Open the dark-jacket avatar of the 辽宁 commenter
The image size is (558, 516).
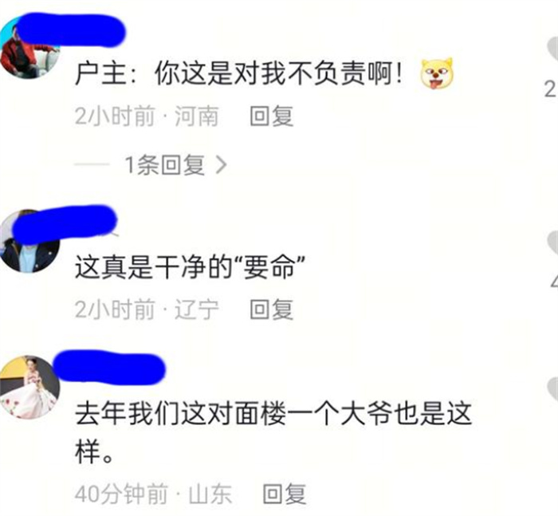tap(29, 242)
